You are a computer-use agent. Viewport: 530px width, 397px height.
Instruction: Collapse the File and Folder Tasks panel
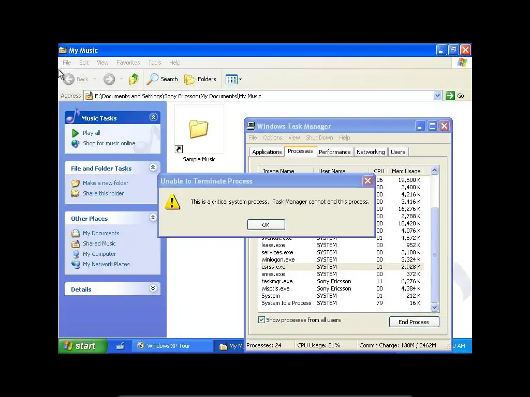pyautogui.click(x=153, y=167)
